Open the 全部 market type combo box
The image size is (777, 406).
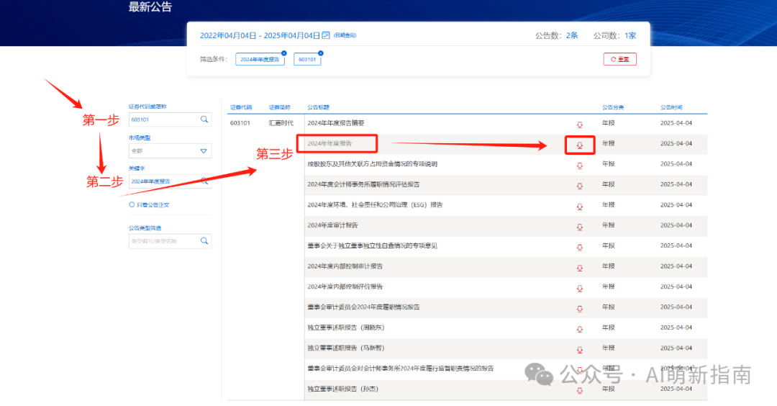170,150
